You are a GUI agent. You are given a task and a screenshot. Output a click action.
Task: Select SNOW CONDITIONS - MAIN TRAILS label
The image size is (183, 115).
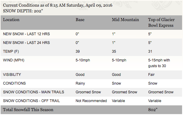[x=34, y=92]
